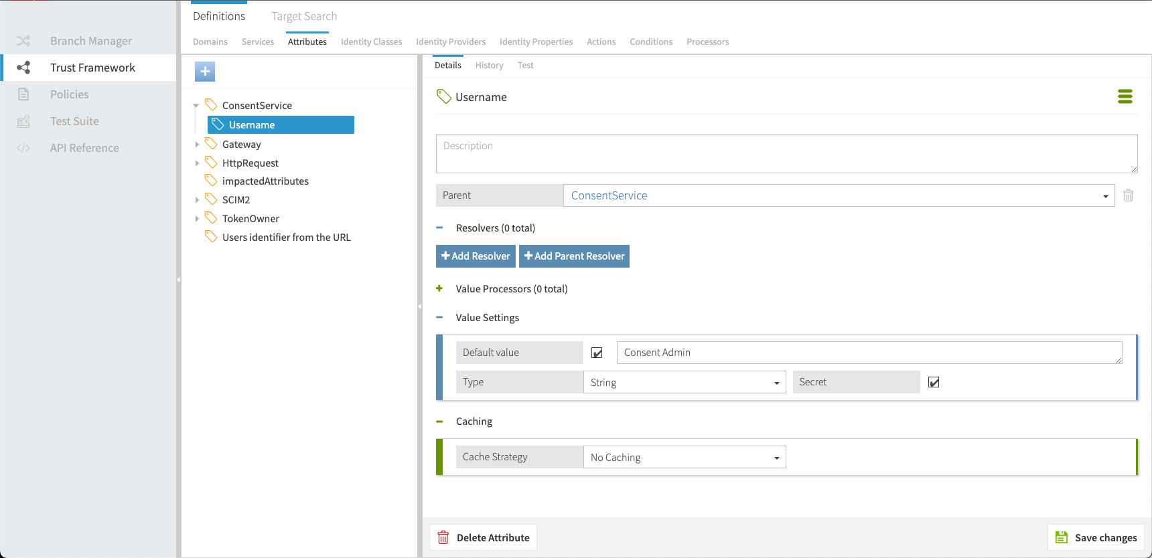
Task: Open the Type dropdown showing String
Action: point(684,382)
